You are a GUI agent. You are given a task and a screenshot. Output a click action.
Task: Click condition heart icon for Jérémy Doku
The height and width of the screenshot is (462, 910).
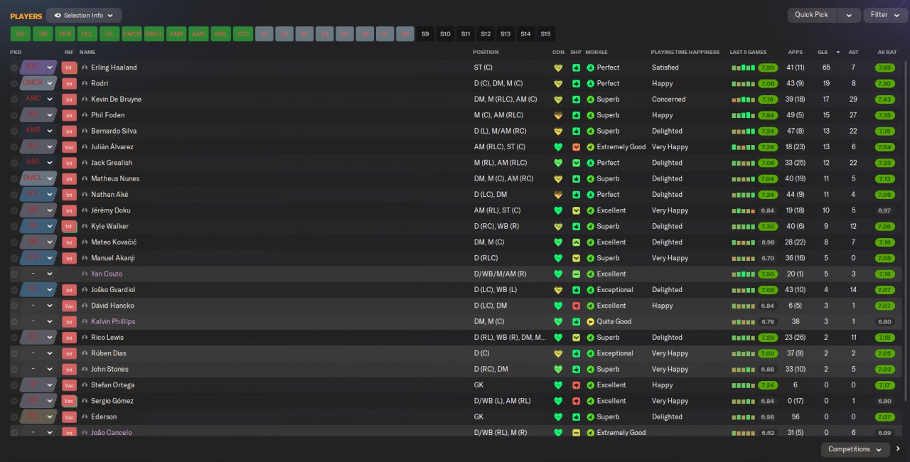click(x=558, y=211)
